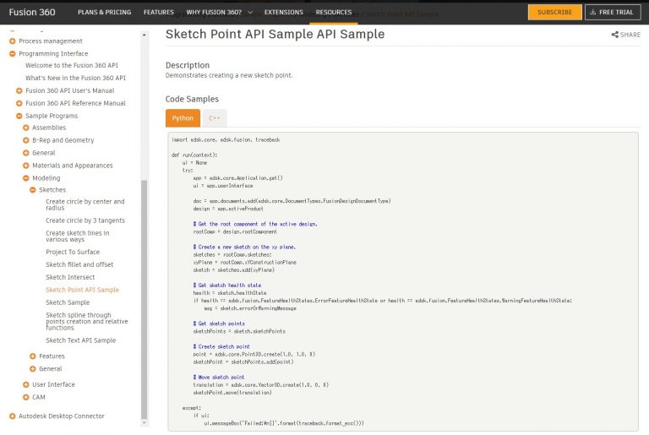The width and height of the screenshot is (649, 435).
Task: Expand Process management tree node
Action: click(x=13, y=41)
